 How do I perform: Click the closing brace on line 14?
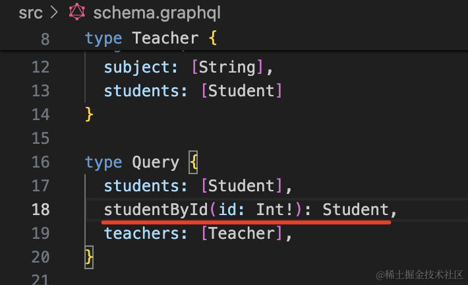(x=89, y=115)
